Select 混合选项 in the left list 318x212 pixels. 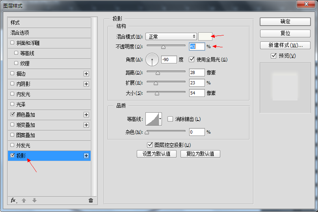tap(49, 33)
